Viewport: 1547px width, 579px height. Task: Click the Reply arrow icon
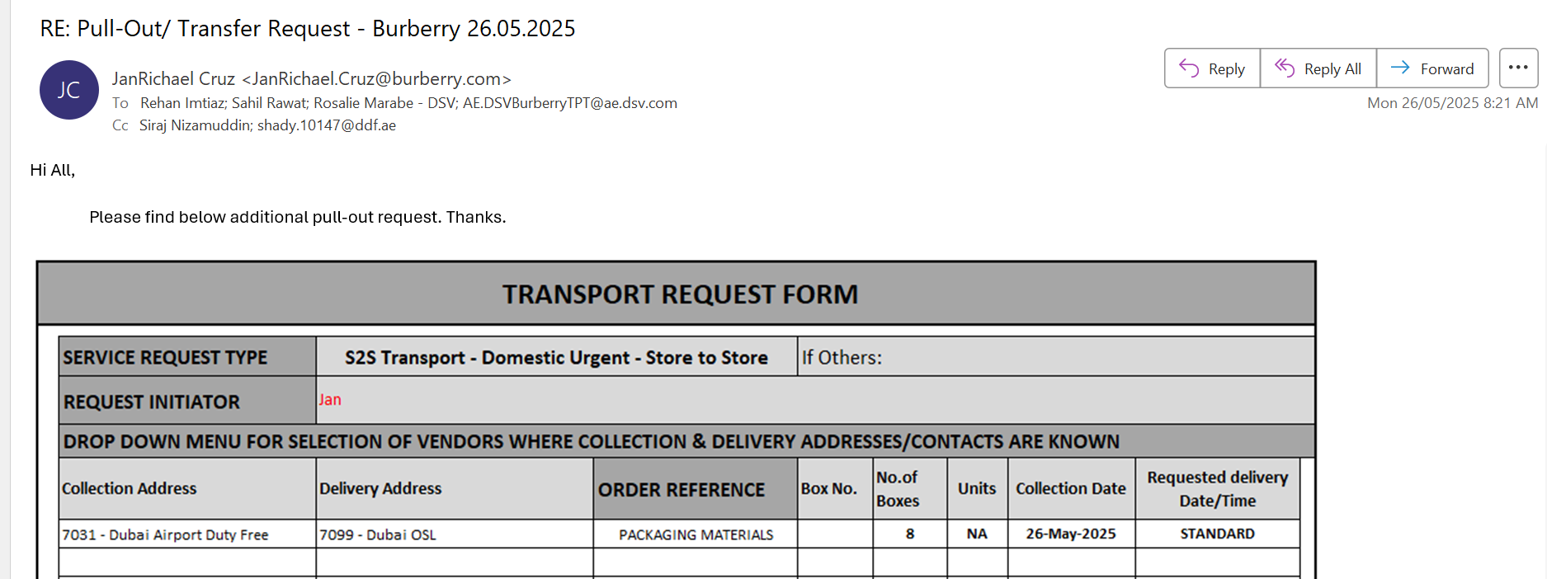(1188, 68)
